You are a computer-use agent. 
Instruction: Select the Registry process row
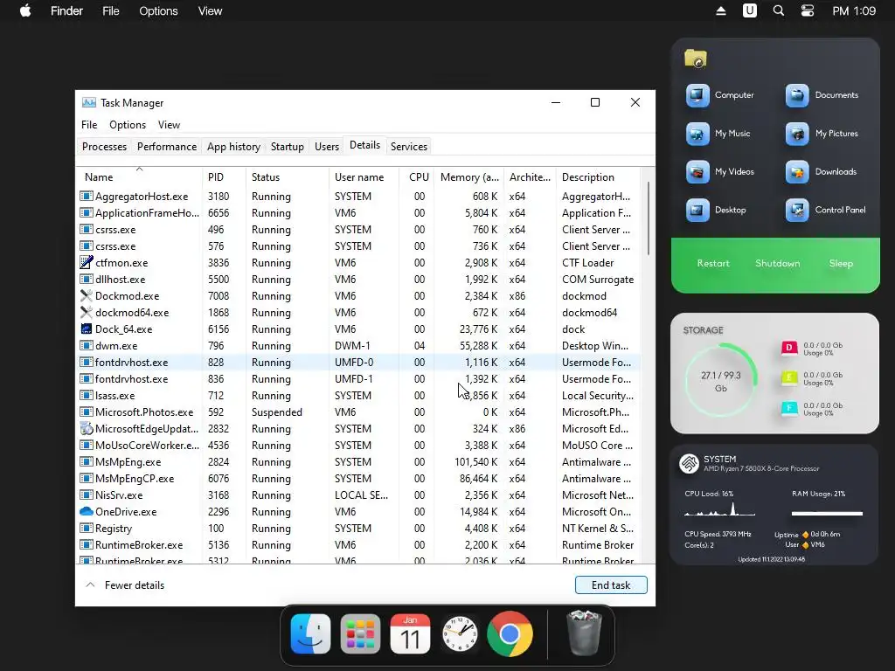click(358, 529)
